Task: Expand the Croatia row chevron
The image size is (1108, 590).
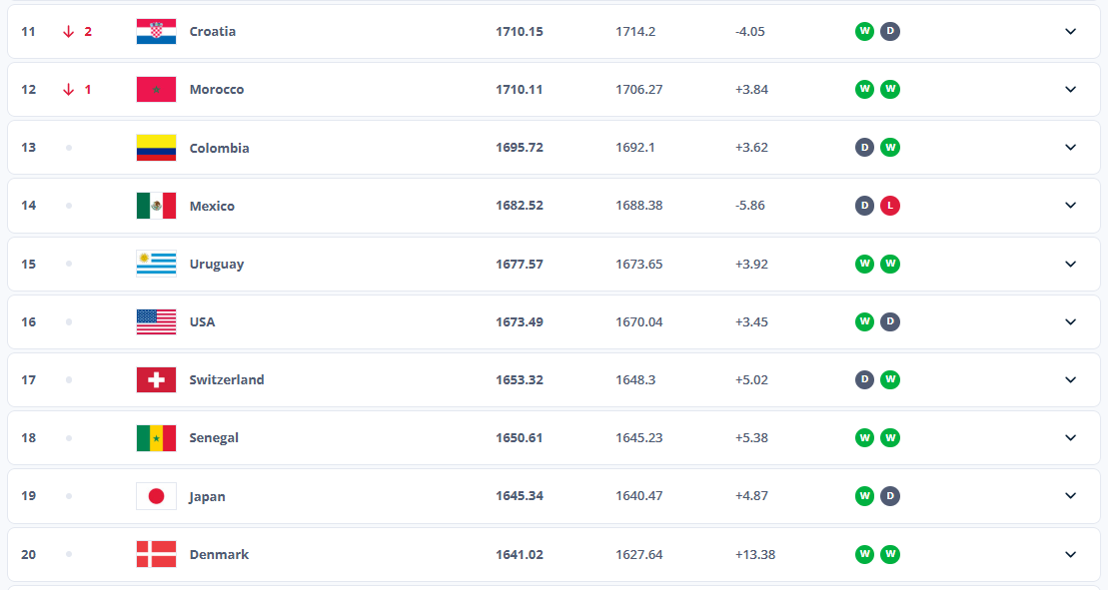Action: click(1070, 31)
